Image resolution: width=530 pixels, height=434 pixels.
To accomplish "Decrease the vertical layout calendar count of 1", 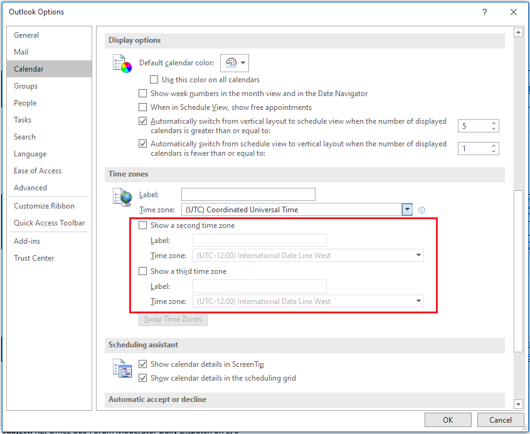I will (x=494, y=151).
